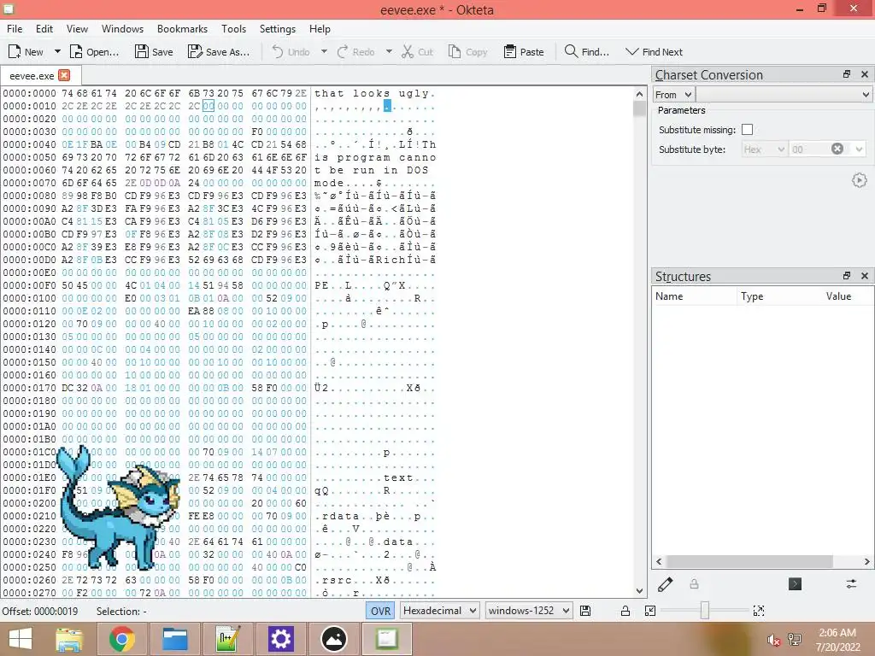The height and width of the screenshot is (656, 875).
Task: Click the Type column header in Structures
Action: coord(779,296)
